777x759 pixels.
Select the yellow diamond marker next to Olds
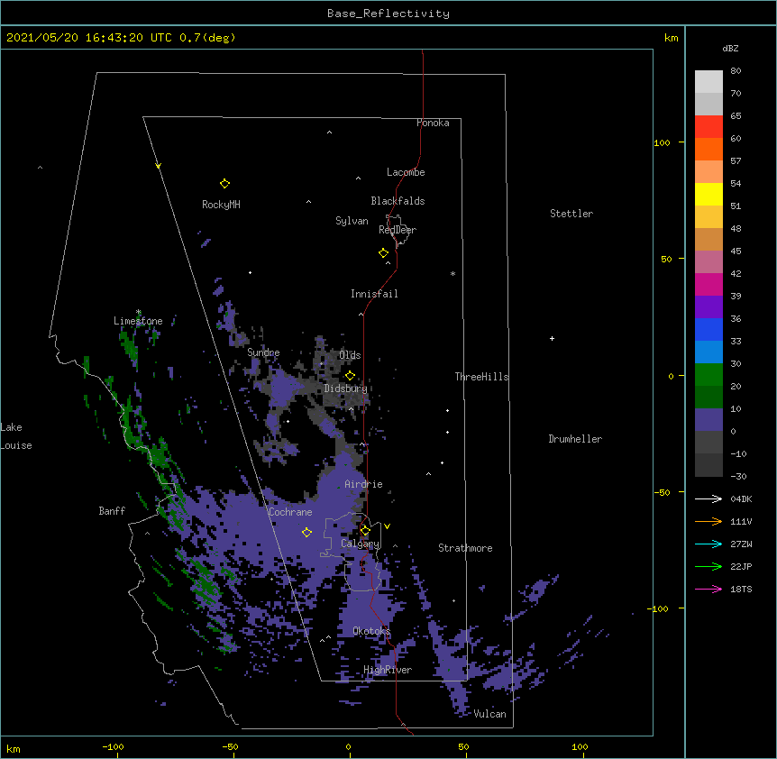tap(350, 376)
